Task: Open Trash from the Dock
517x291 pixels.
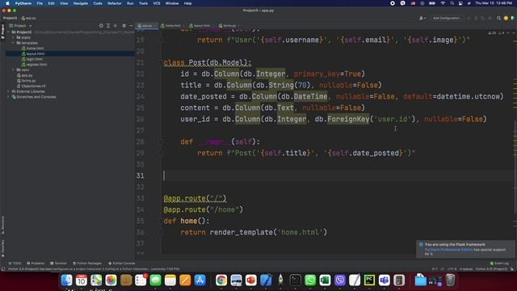Action: [x=450, y=280]
